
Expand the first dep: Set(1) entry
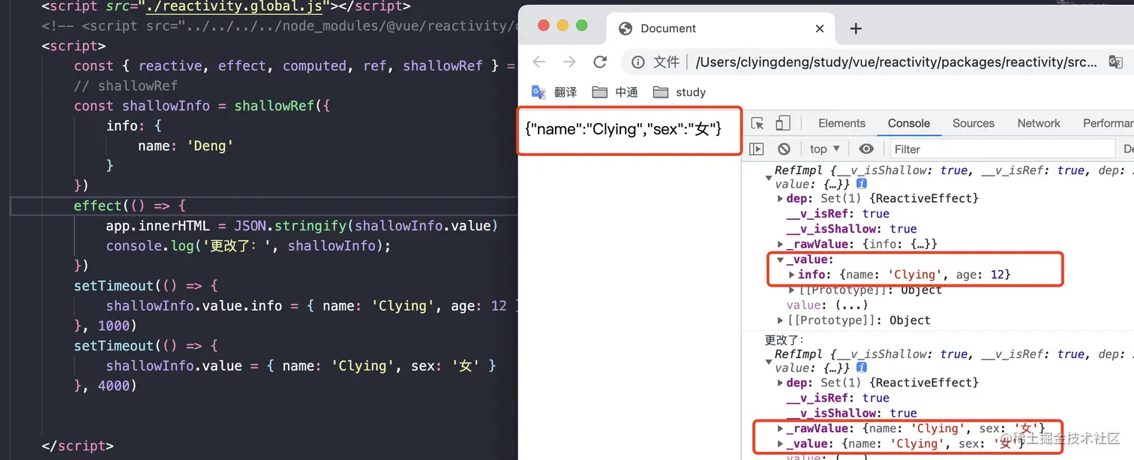781,199
